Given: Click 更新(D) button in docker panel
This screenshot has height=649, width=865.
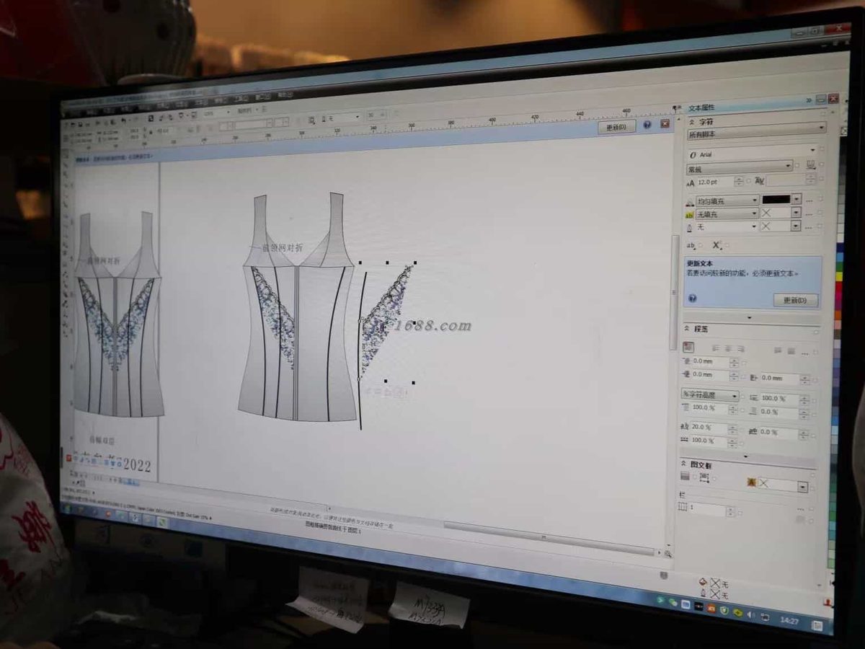Looking at the screenshot, I should (x=796, y=300).
